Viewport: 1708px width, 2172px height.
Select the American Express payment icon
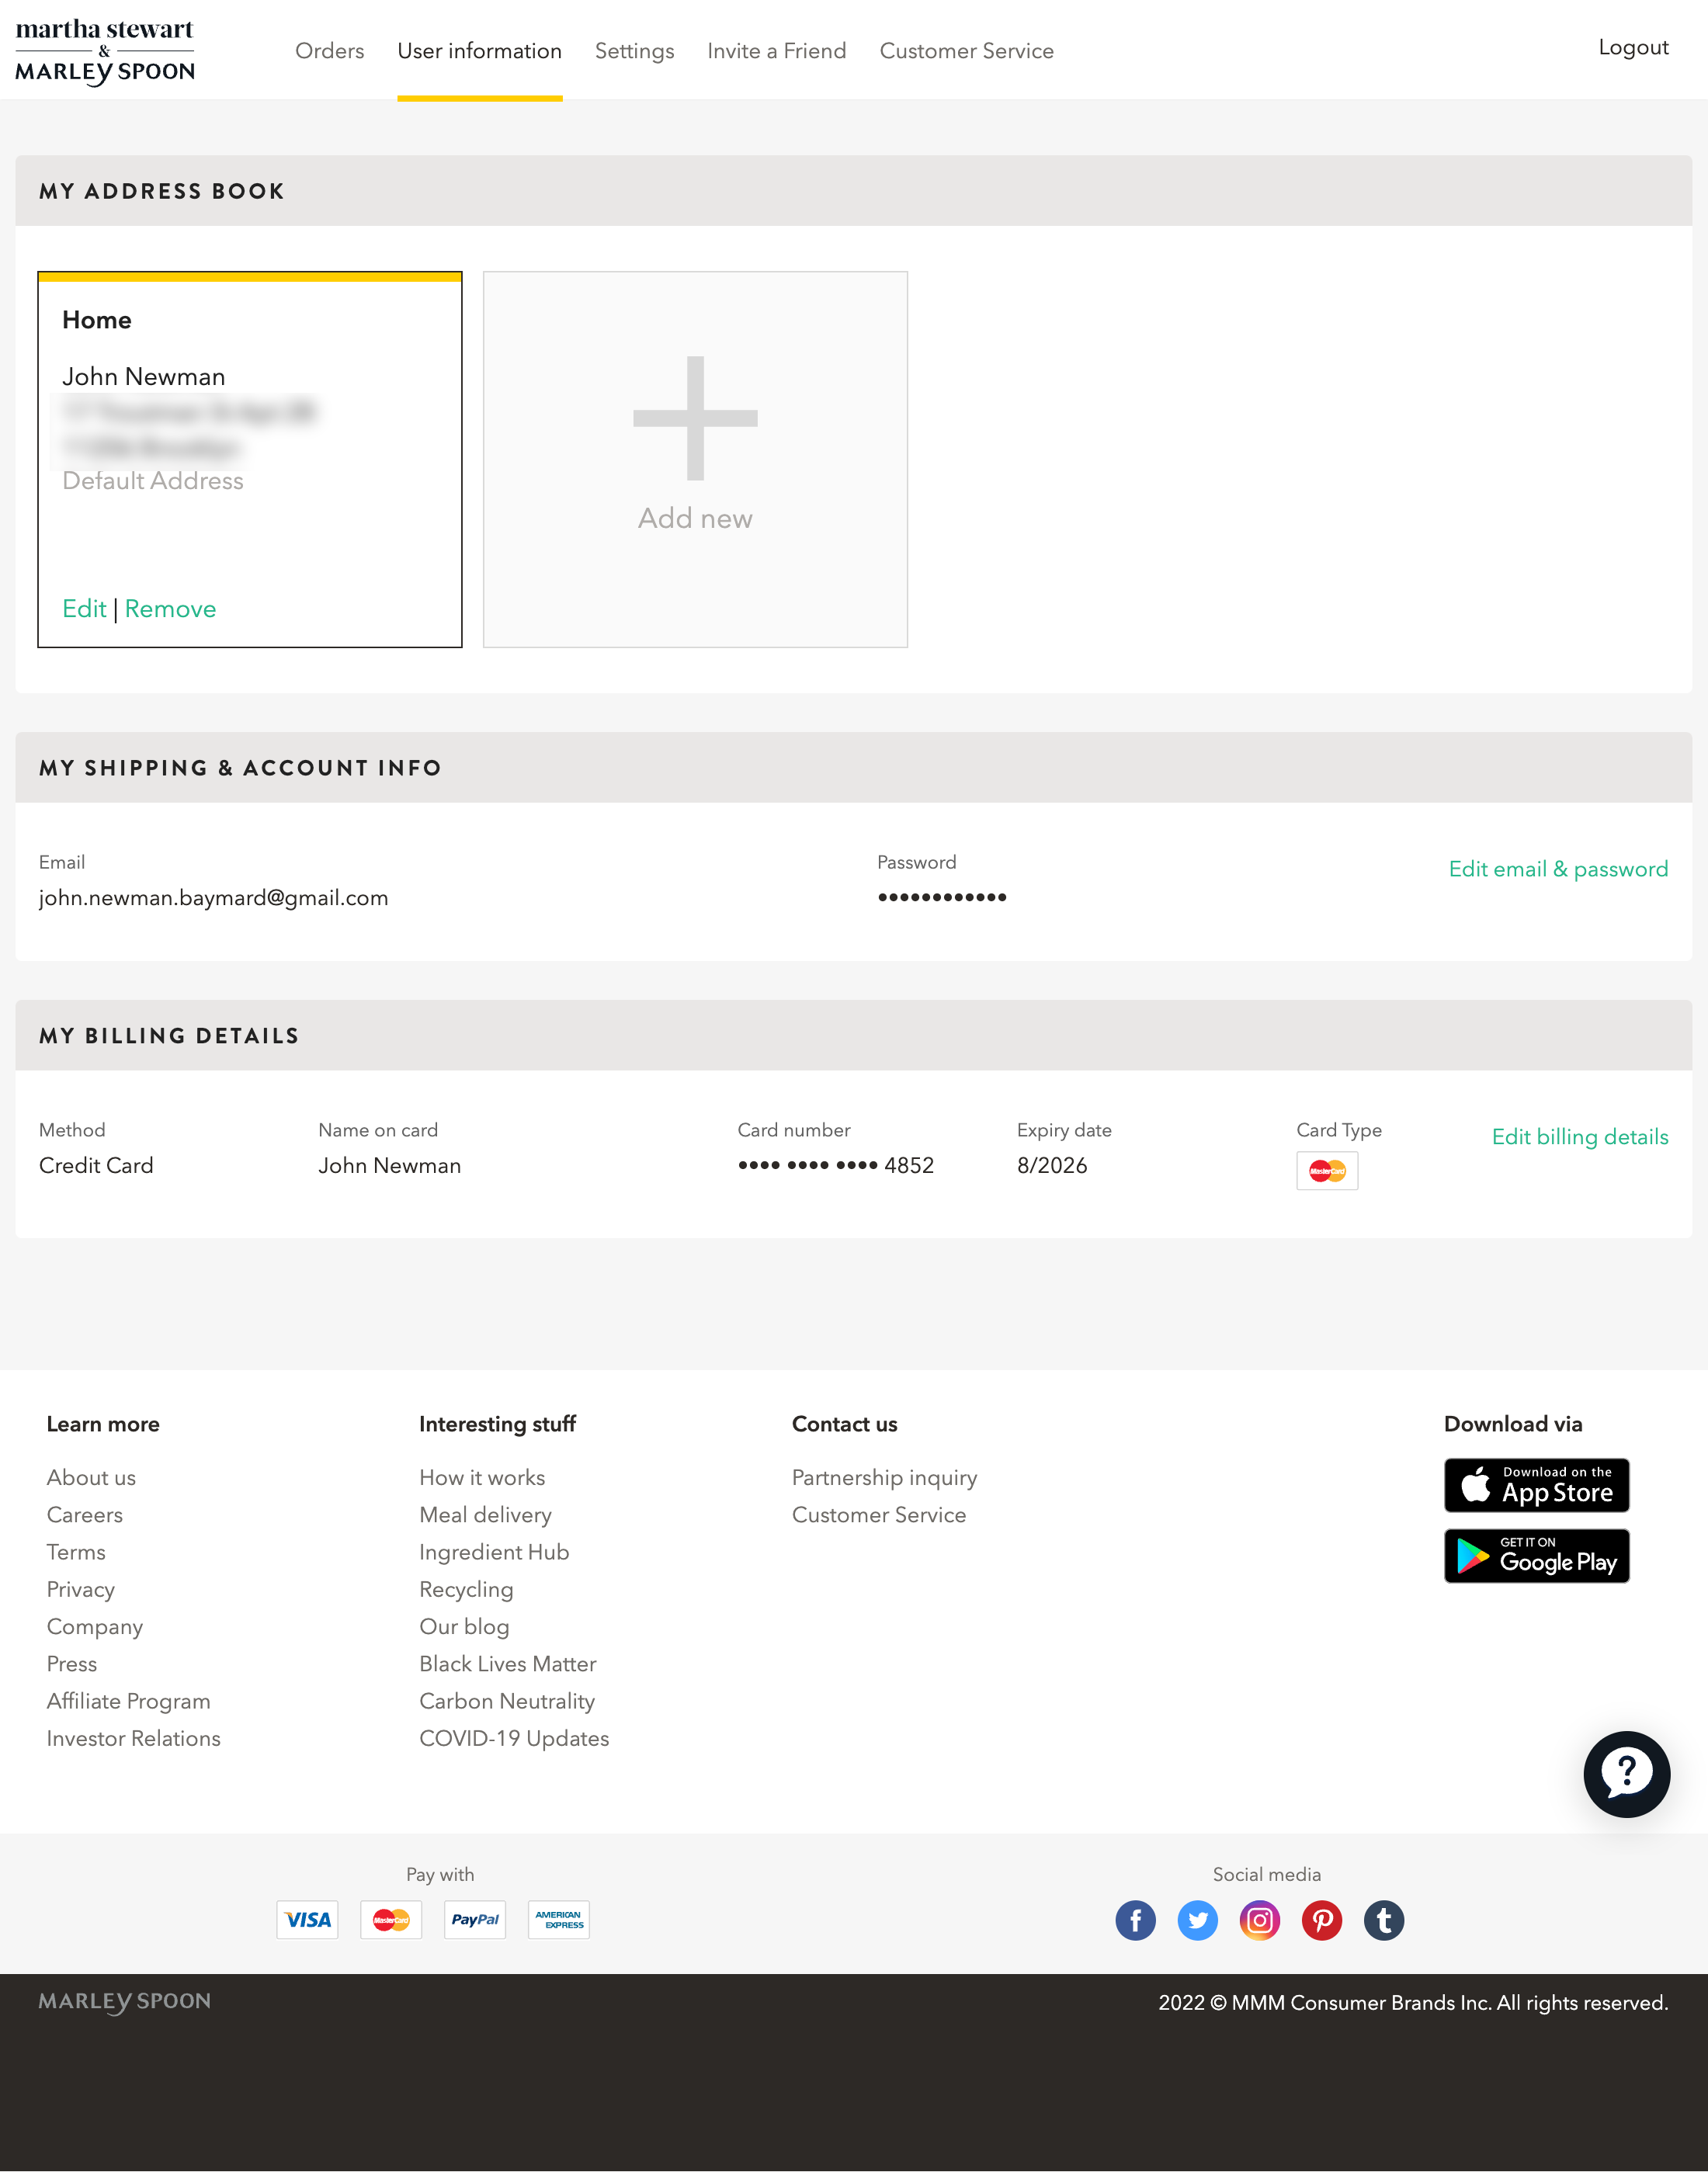click(558, 1919)
